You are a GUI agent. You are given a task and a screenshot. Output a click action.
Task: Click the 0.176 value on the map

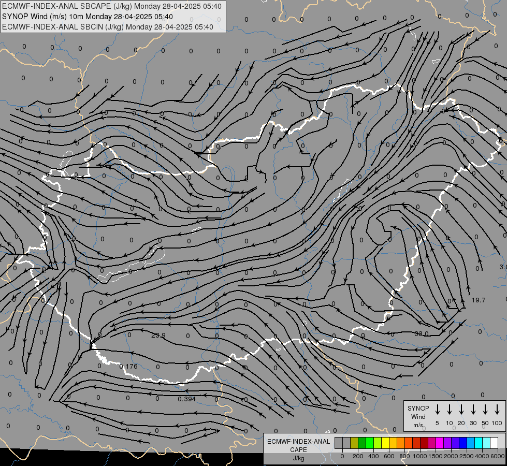(x=128, y=367)
